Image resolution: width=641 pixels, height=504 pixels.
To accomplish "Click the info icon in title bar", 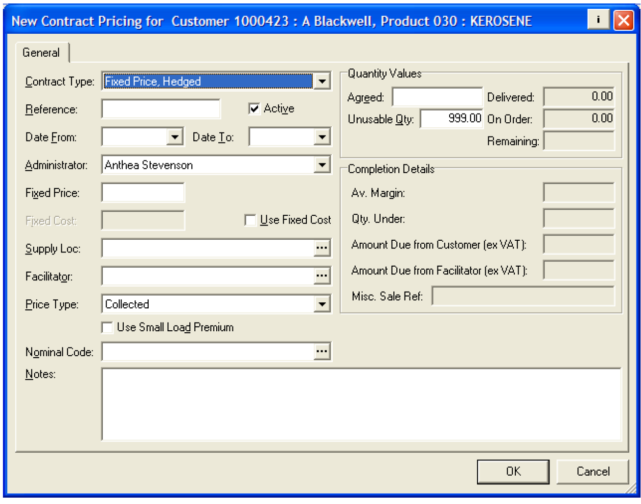I will tap(598, 21).
